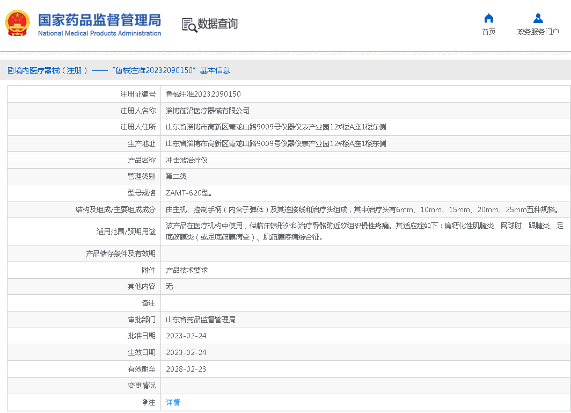Click the National Medical Products Administration subtitle
Image resolution: width=571 pixels, height=413 pixels.
point(99,33)
